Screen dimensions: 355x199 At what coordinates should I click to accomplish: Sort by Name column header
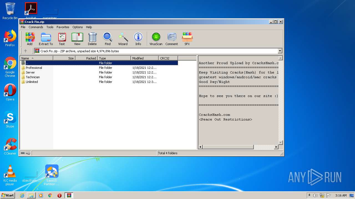click(36, 58)
